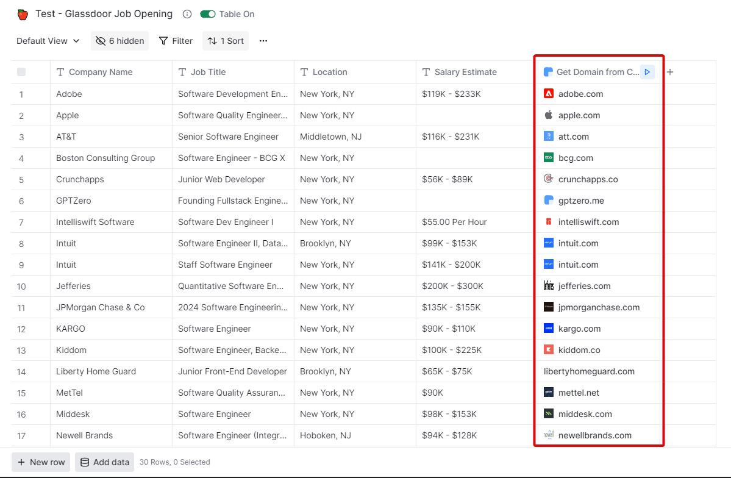The height and width of the screenshot is (478, 731).
Task: Add a New row
Action: pos(41,462)
